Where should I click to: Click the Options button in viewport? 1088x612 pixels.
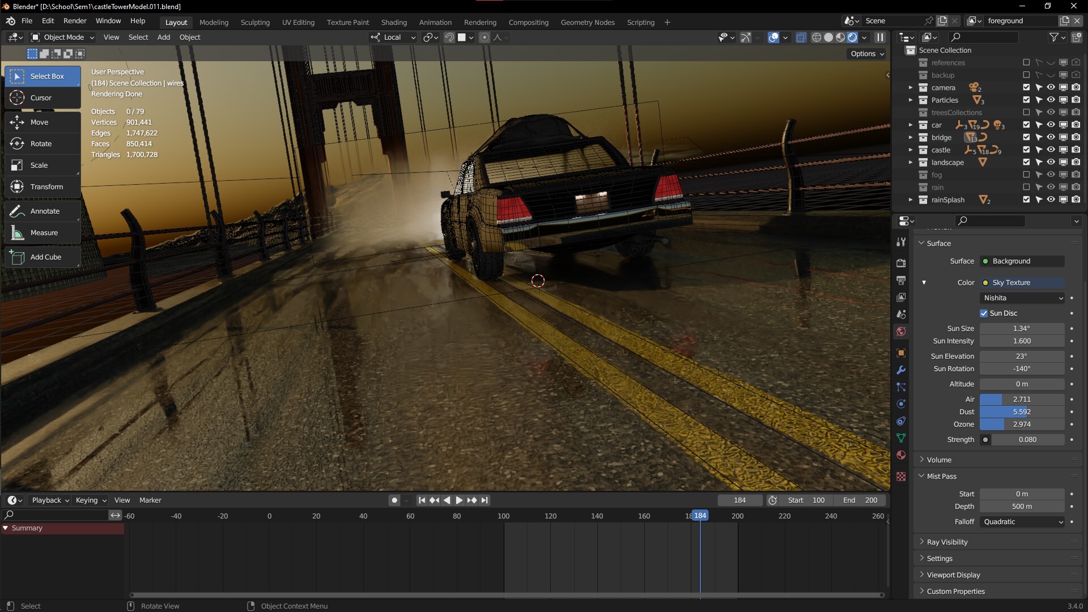(866, 54)
